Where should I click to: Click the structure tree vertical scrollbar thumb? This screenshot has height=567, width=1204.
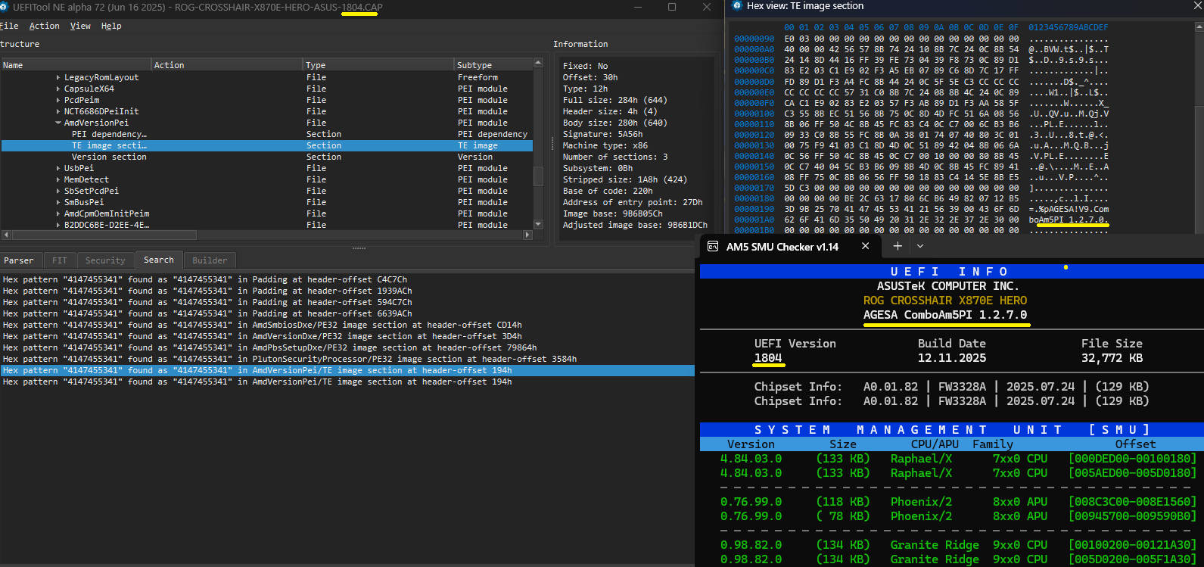[538, 176]
